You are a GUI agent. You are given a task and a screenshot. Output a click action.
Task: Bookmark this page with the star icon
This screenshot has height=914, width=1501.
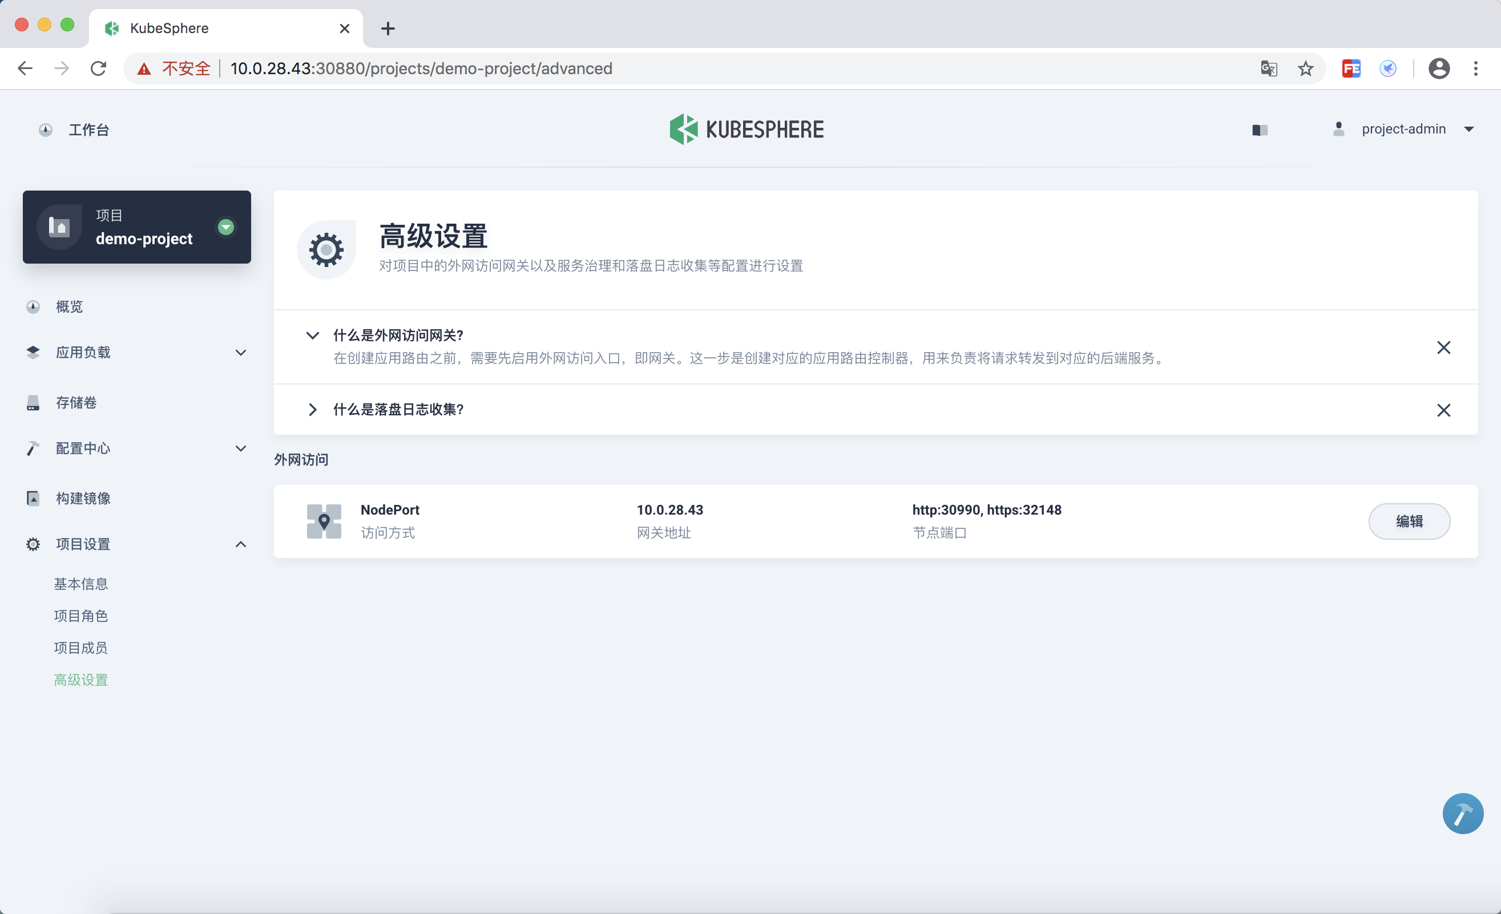tap(1305, 68)
